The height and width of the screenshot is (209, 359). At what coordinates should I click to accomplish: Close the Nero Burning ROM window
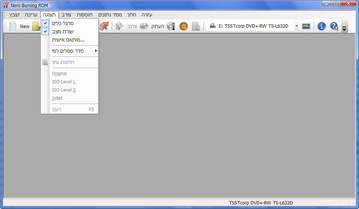[348, 3]
